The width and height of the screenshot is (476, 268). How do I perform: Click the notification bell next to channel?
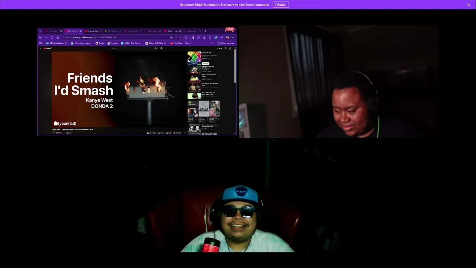[x=67, y=133]
